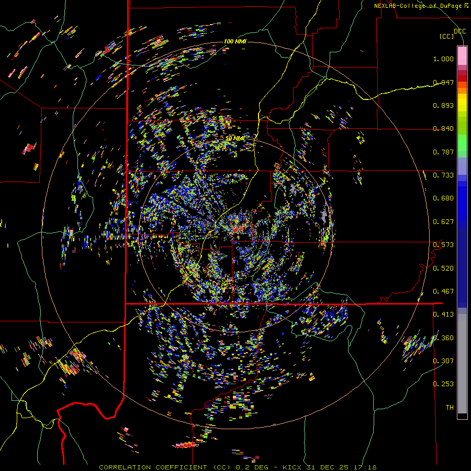Viewport: 471px width, 471px height.
Task: Select the 0.627 scale value
Action: coord(443,222)
